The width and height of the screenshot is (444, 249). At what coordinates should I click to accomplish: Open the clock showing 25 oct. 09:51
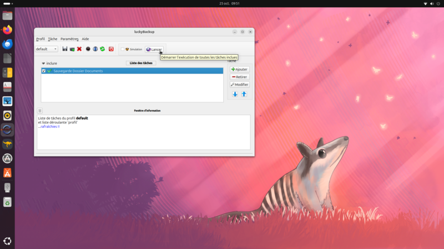point(229,3)
